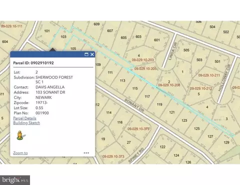
Task: Click the contact name DAVIS ANGELLA
Action: click(50, 87)
